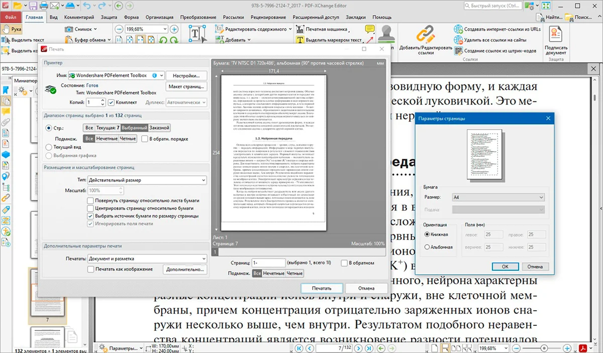
Task: Select the Альбомная orientation radio button
Action: pos(428,247)
